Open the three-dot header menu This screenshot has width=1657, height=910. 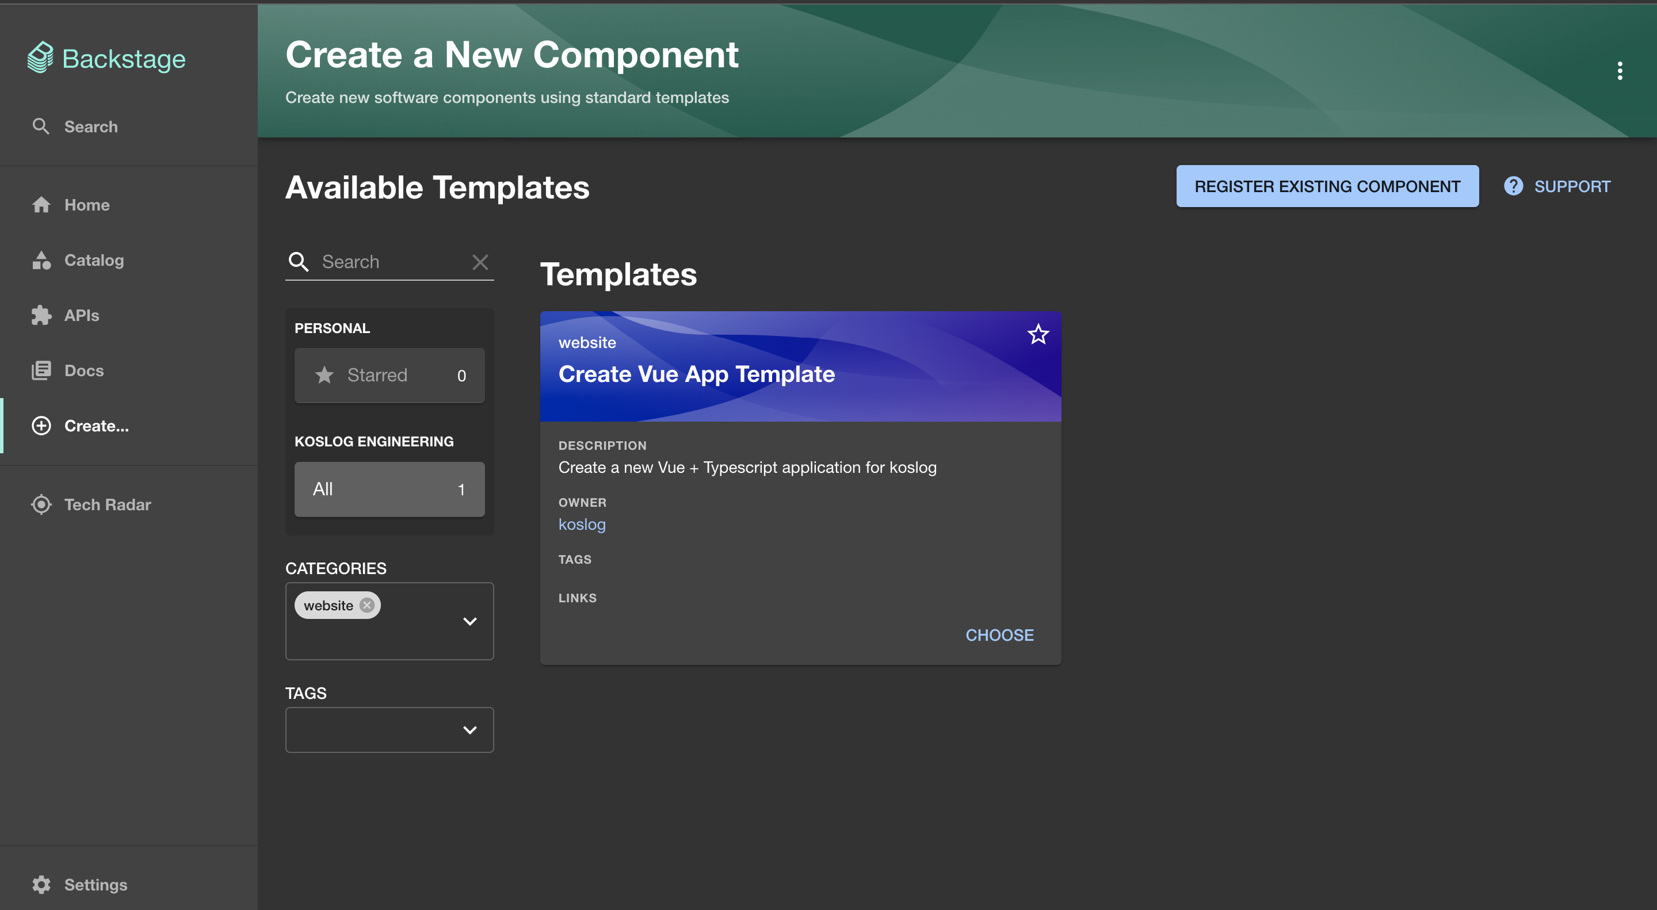[1620, 71]
